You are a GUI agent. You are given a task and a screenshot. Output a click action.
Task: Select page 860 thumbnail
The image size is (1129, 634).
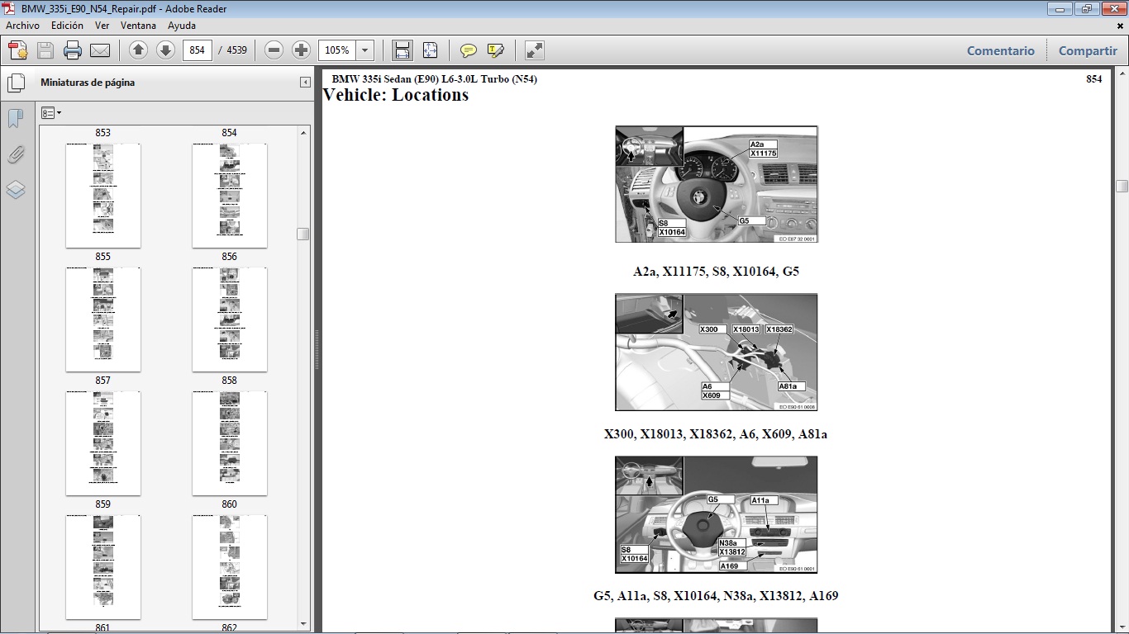(x=230, y=567)
